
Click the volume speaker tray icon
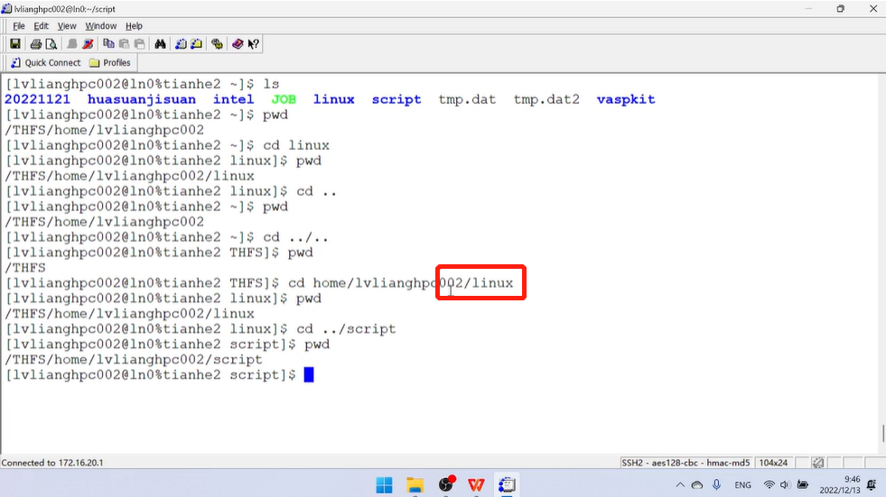784,484
